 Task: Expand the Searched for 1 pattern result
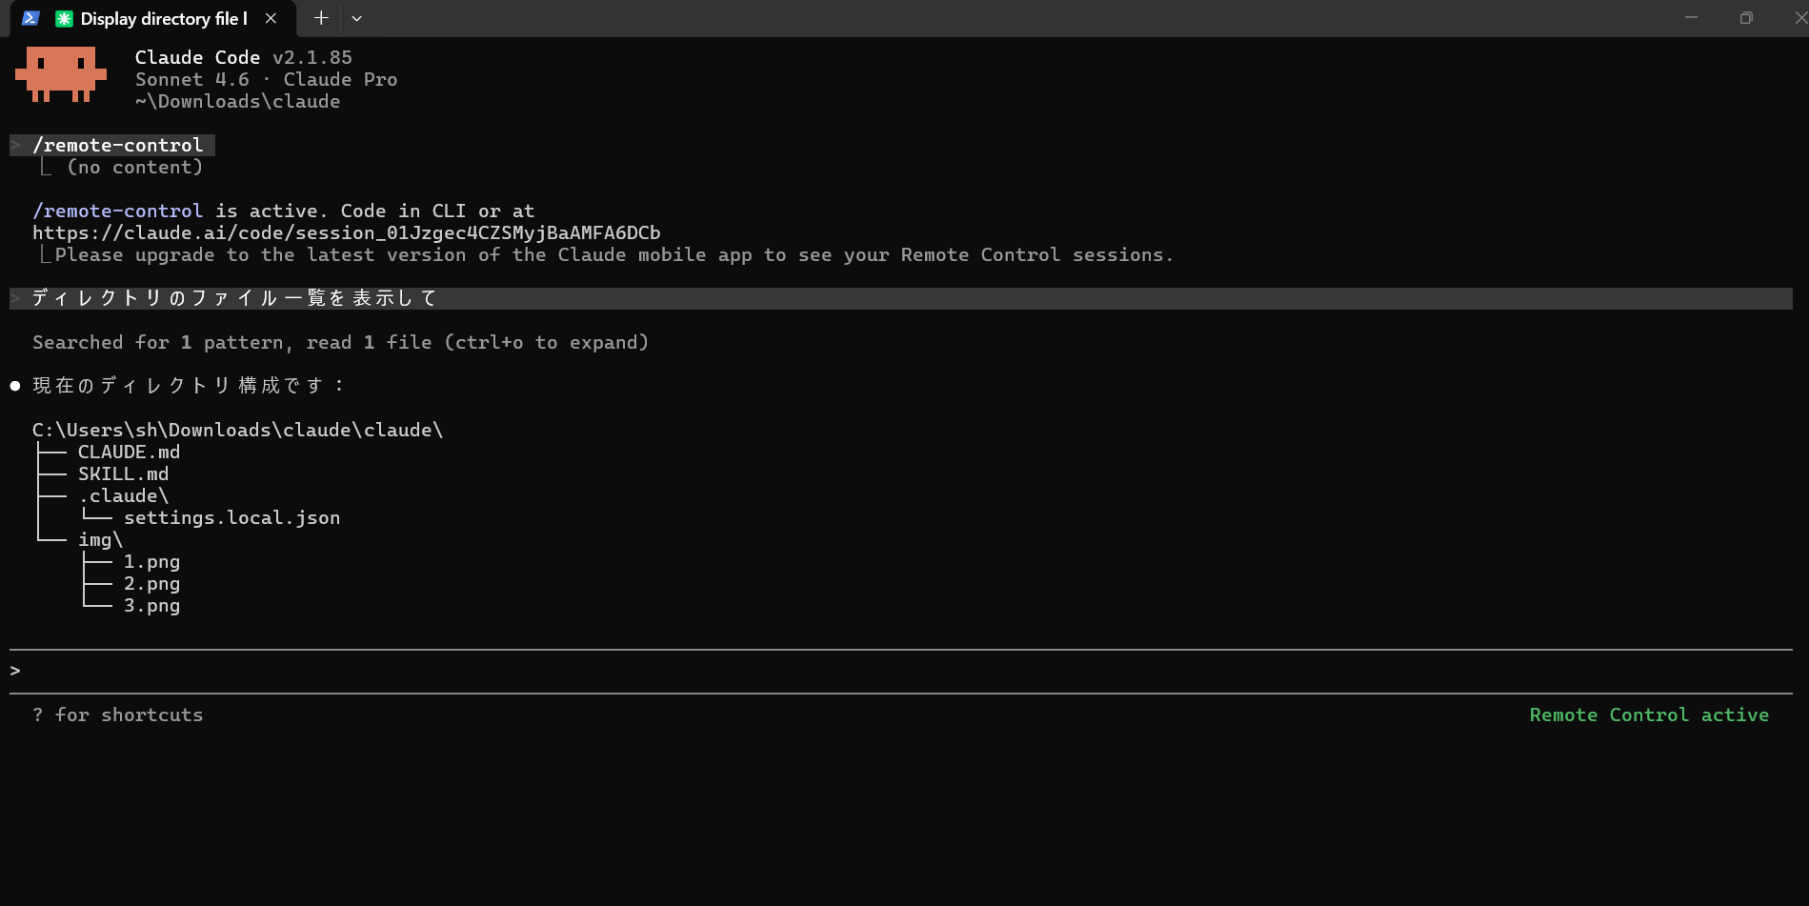click(340, 342)
